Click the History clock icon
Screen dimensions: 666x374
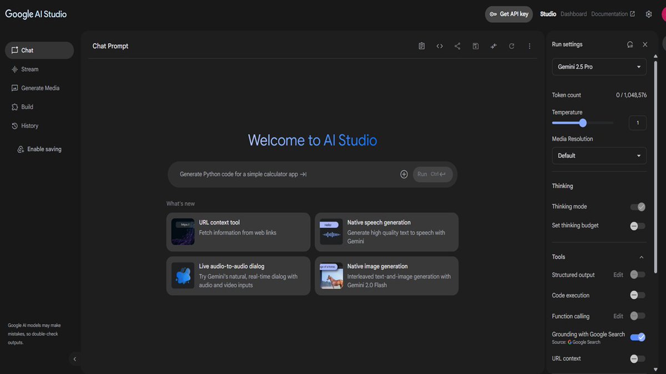[15, 126]
